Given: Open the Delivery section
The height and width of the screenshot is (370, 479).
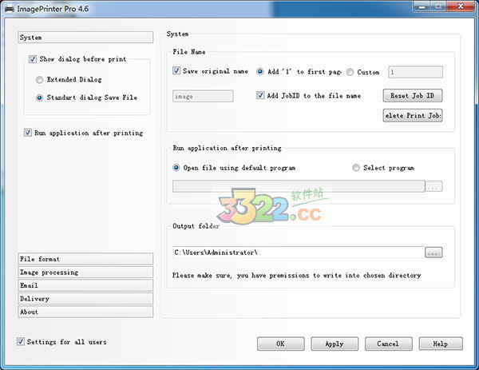Looking at the screenshot, I should tap(85, 298).
